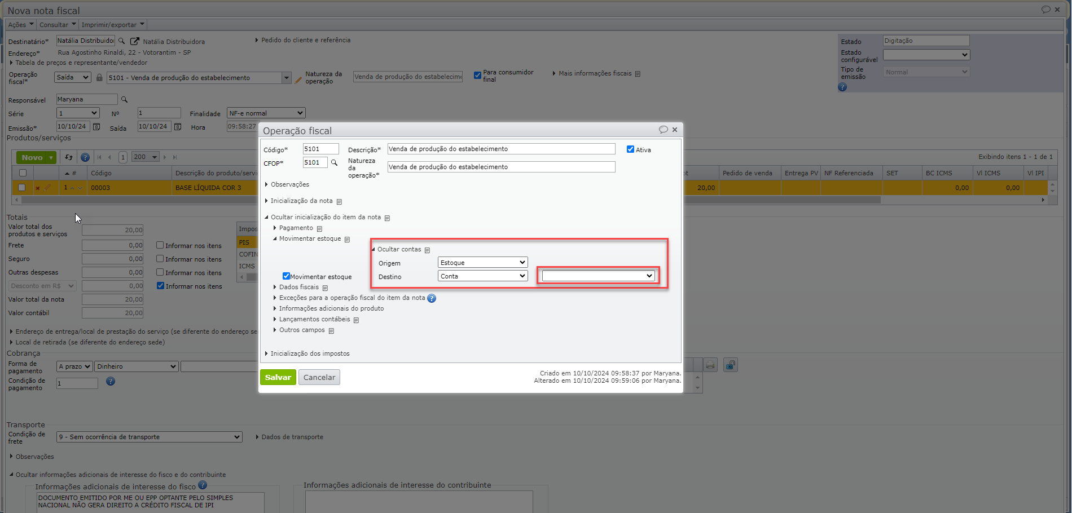This screenshot has width=1072, height=513.
Task: Click the search icon next to Destinatário field
Action: tap(121, 41)
